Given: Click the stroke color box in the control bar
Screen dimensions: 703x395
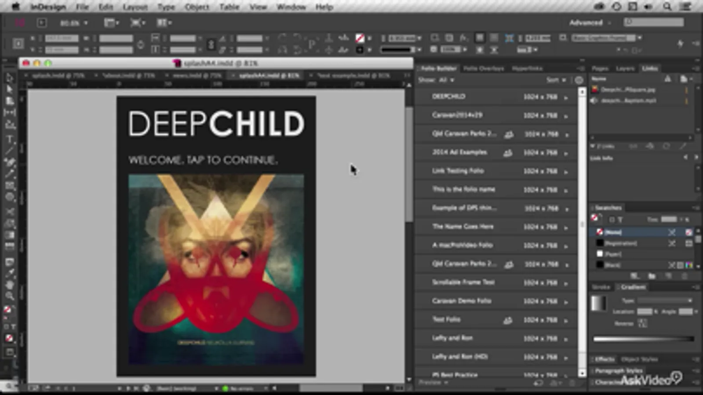Looking at the screenshot, I should click(x=360, y=50).
